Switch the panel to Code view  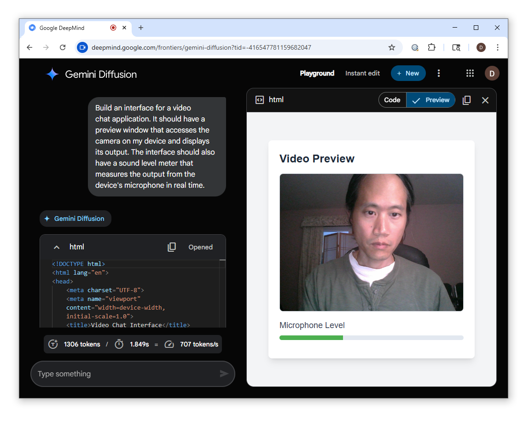tap(392, 100)
